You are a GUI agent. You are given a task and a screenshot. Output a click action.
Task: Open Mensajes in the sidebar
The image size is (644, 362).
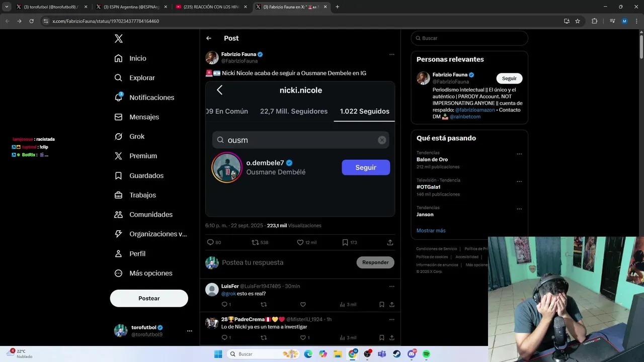136,117
